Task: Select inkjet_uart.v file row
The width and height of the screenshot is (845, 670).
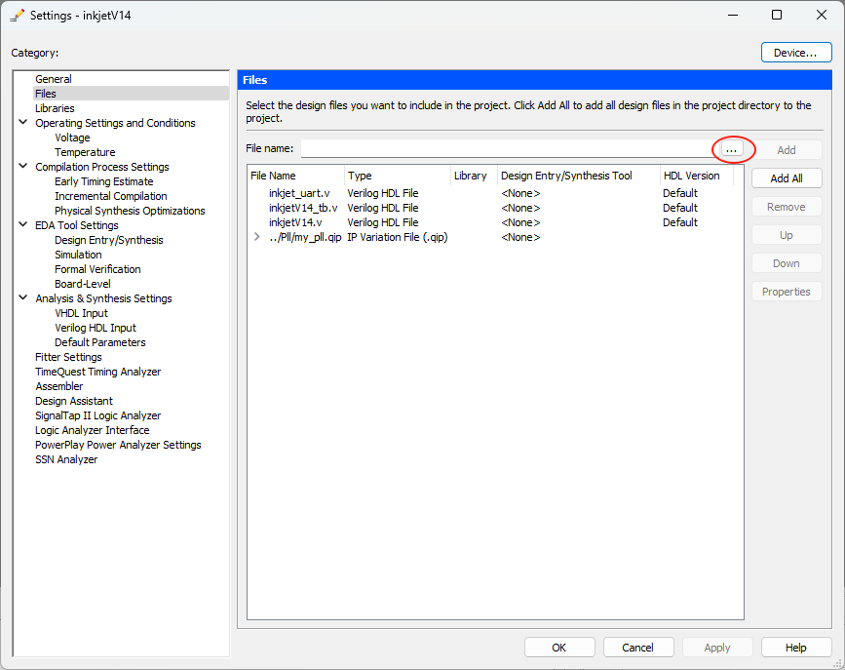Action: coord(490,193)
